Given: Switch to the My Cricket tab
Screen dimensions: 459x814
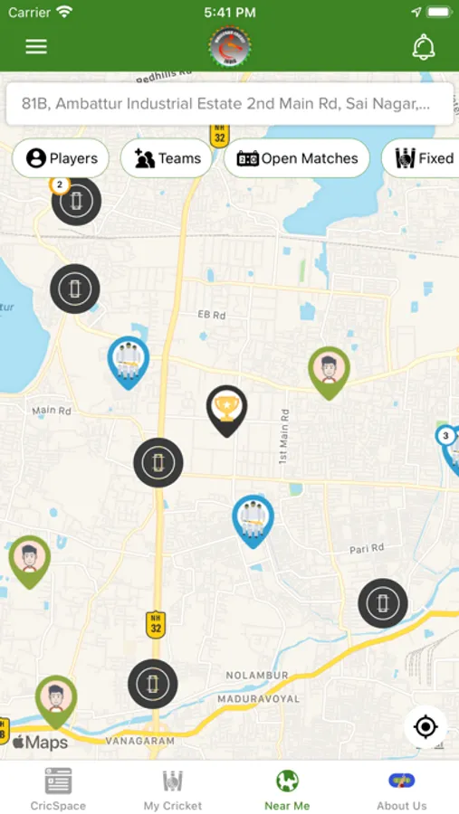Looking at the screenshot, I should click(173, 789).
